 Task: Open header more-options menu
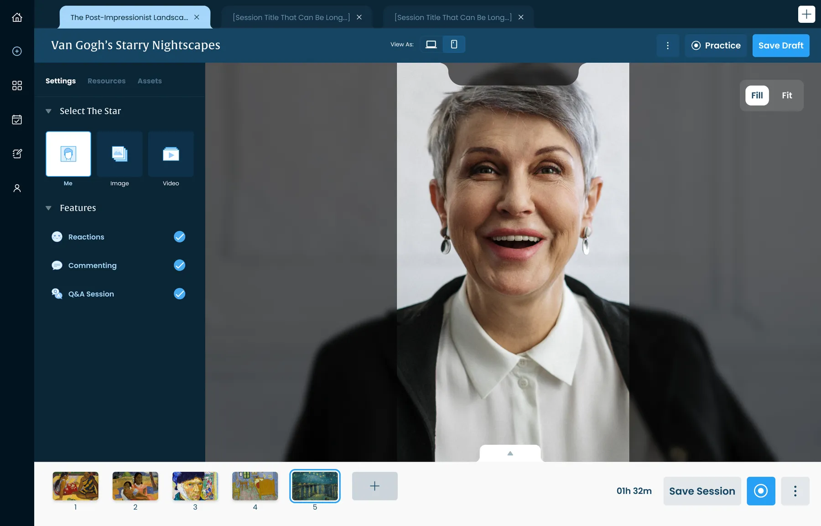tap(668, 46)
